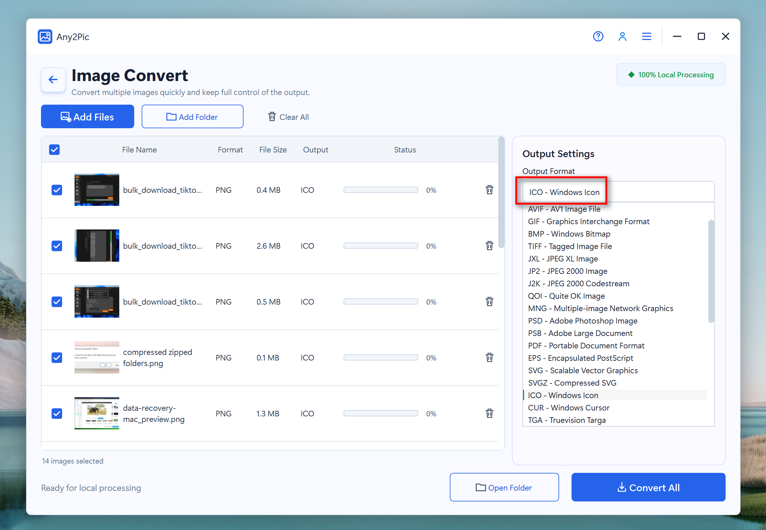Click progress bar of the 2.6 MB file
766x530 pixels.
(381, 246)
